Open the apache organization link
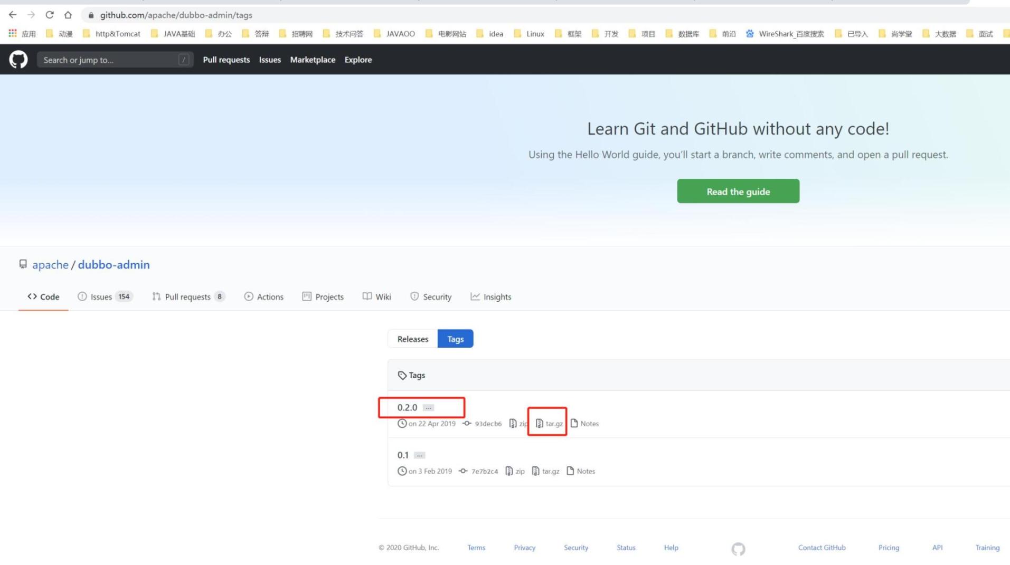 (50, 264)
